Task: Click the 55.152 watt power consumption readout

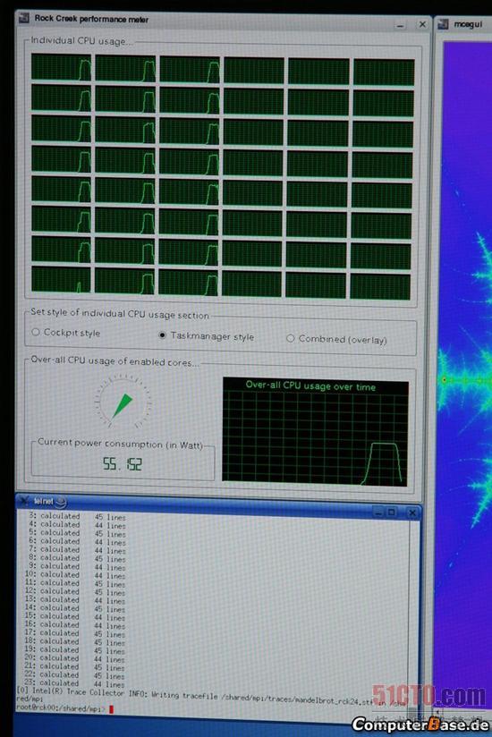Action: [122, 464]
